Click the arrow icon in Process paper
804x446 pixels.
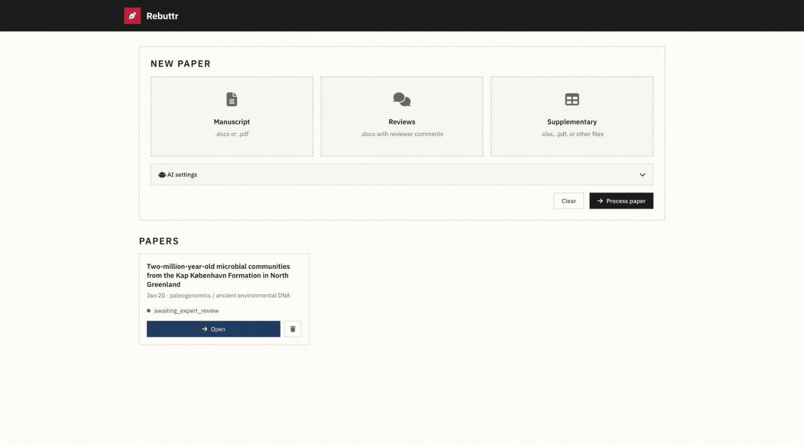600,201
